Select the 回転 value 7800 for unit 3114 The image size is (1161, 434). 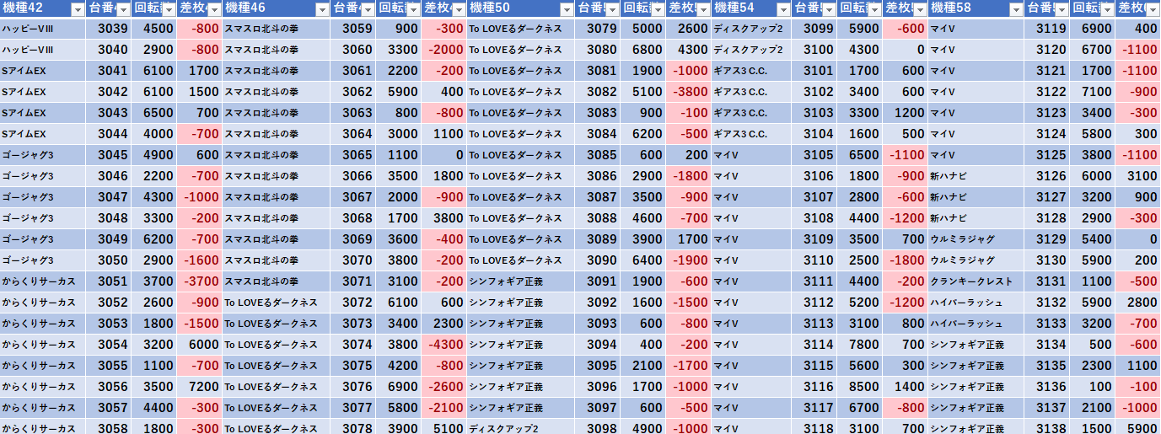[x=860, y=345]
